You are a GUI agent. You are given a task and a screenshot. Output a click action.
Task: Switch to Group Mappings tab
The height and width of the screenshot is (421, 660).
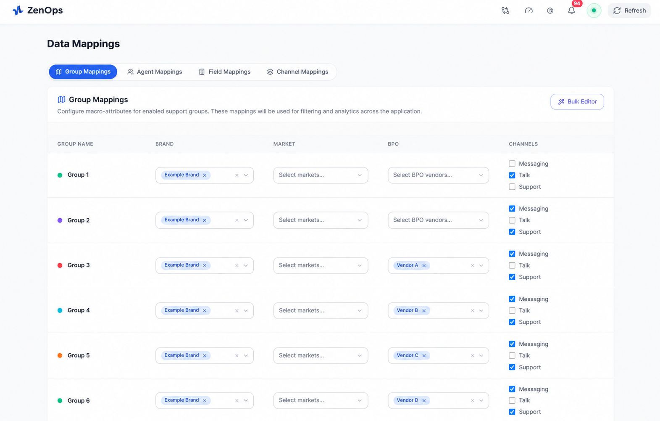[x=83, y=71]
